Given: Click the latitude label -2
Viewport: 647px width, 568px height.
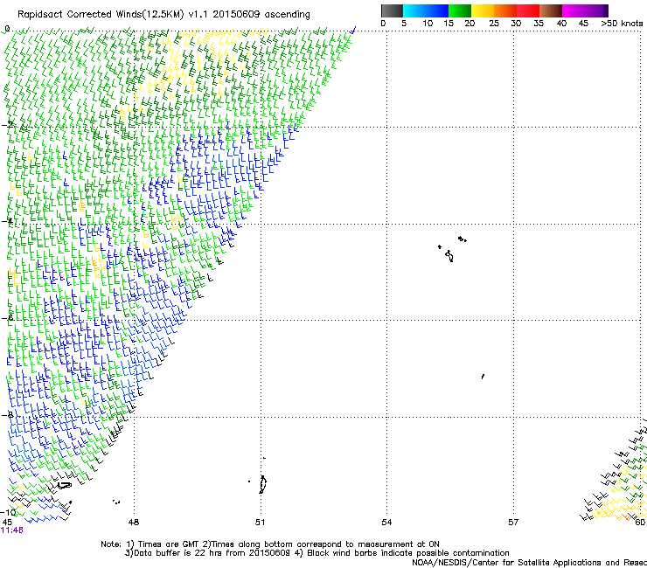Looking at the screenshot, I should (x=7, y=124).
